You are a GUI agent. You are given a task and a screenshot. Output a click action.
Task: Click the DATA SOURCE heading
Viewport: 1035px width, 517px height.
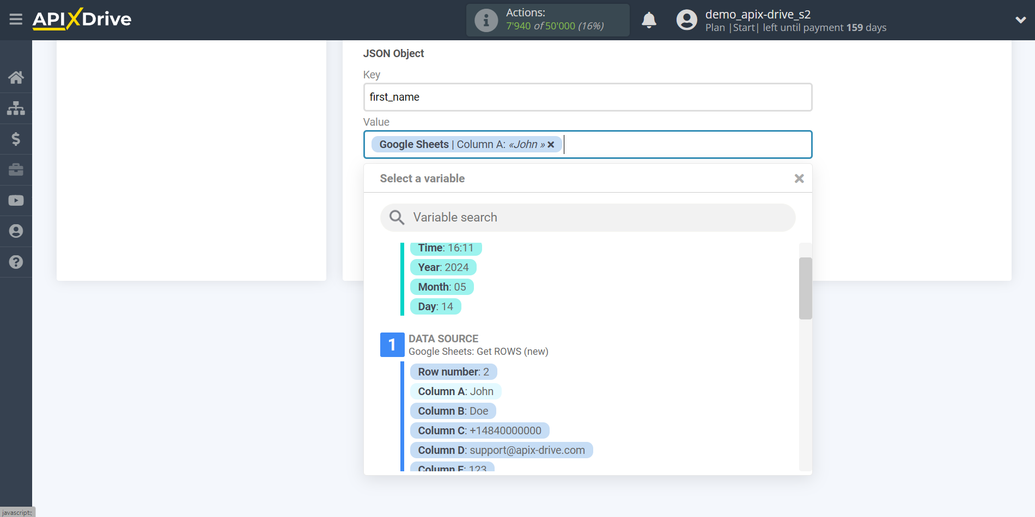coord(443,338)
